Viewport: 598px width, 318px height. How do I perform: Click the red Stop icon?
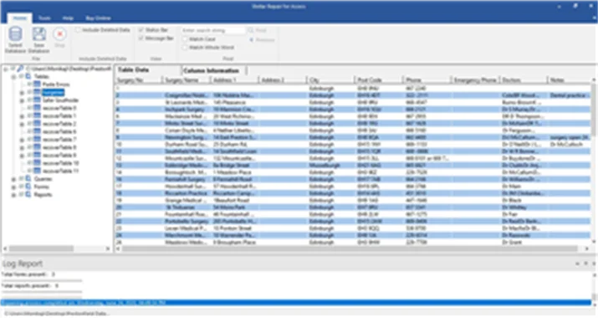tap(59, 34)
